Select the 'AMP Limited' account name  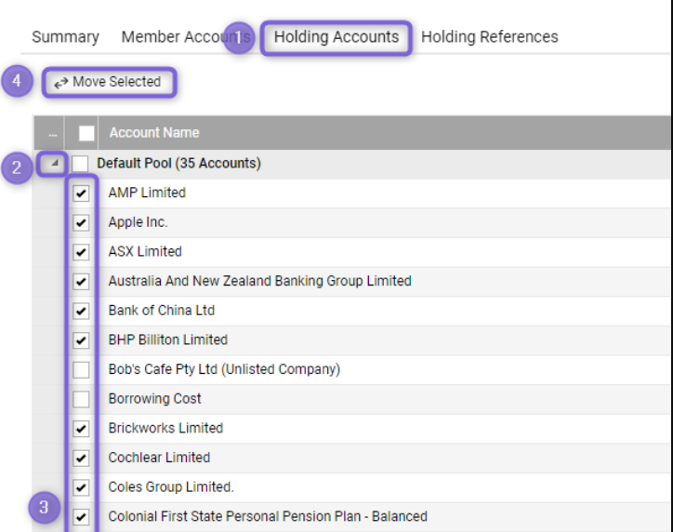[147, 193]
